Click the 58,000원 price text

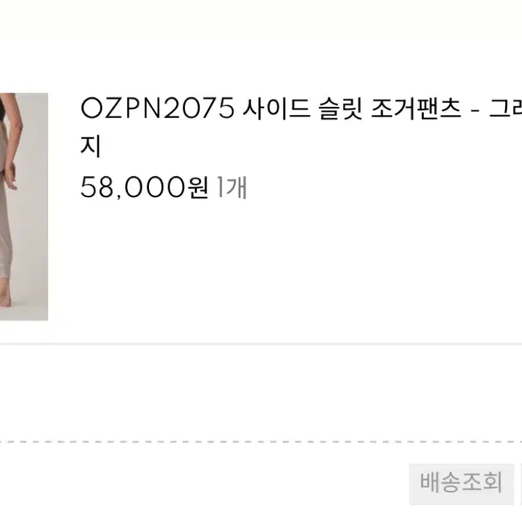(145, 188)
